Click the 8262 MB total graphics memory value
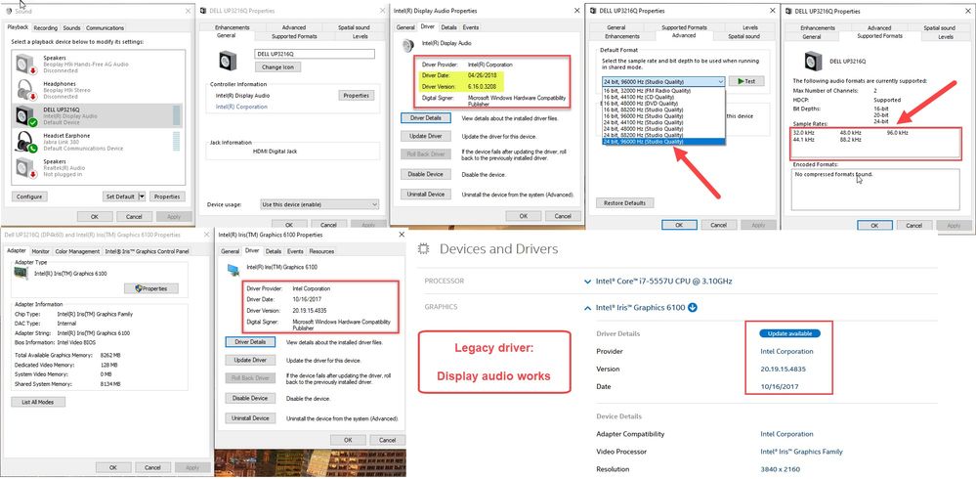976x479 pixels. [x=110, y=355]
